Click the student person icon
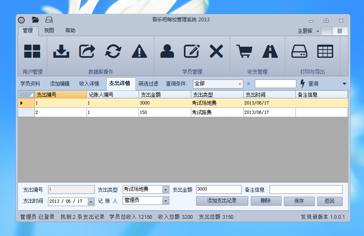 click(167, 51)
